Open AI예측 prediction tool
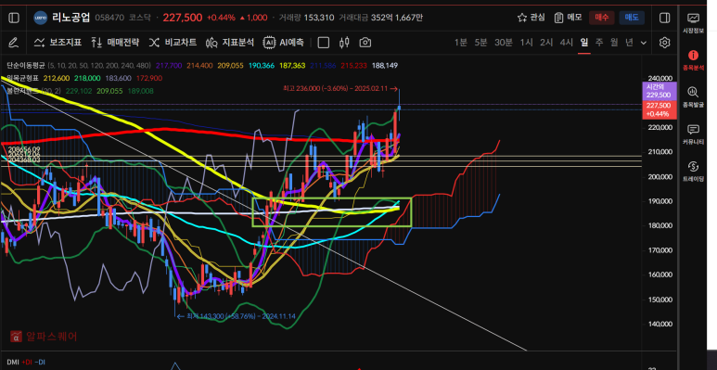The height and width of the screenshot is (370, 717). coord(284,43)
